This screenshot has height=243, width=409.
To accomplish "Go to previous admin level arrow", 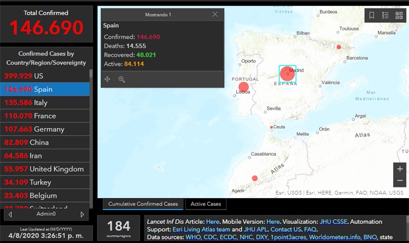I will [10, 215].
